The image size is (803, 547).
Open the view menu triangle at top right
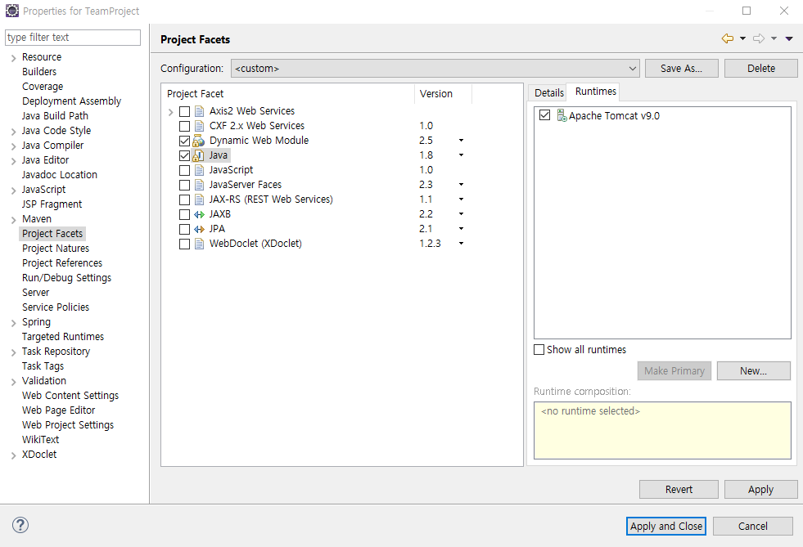click(789, 38)
